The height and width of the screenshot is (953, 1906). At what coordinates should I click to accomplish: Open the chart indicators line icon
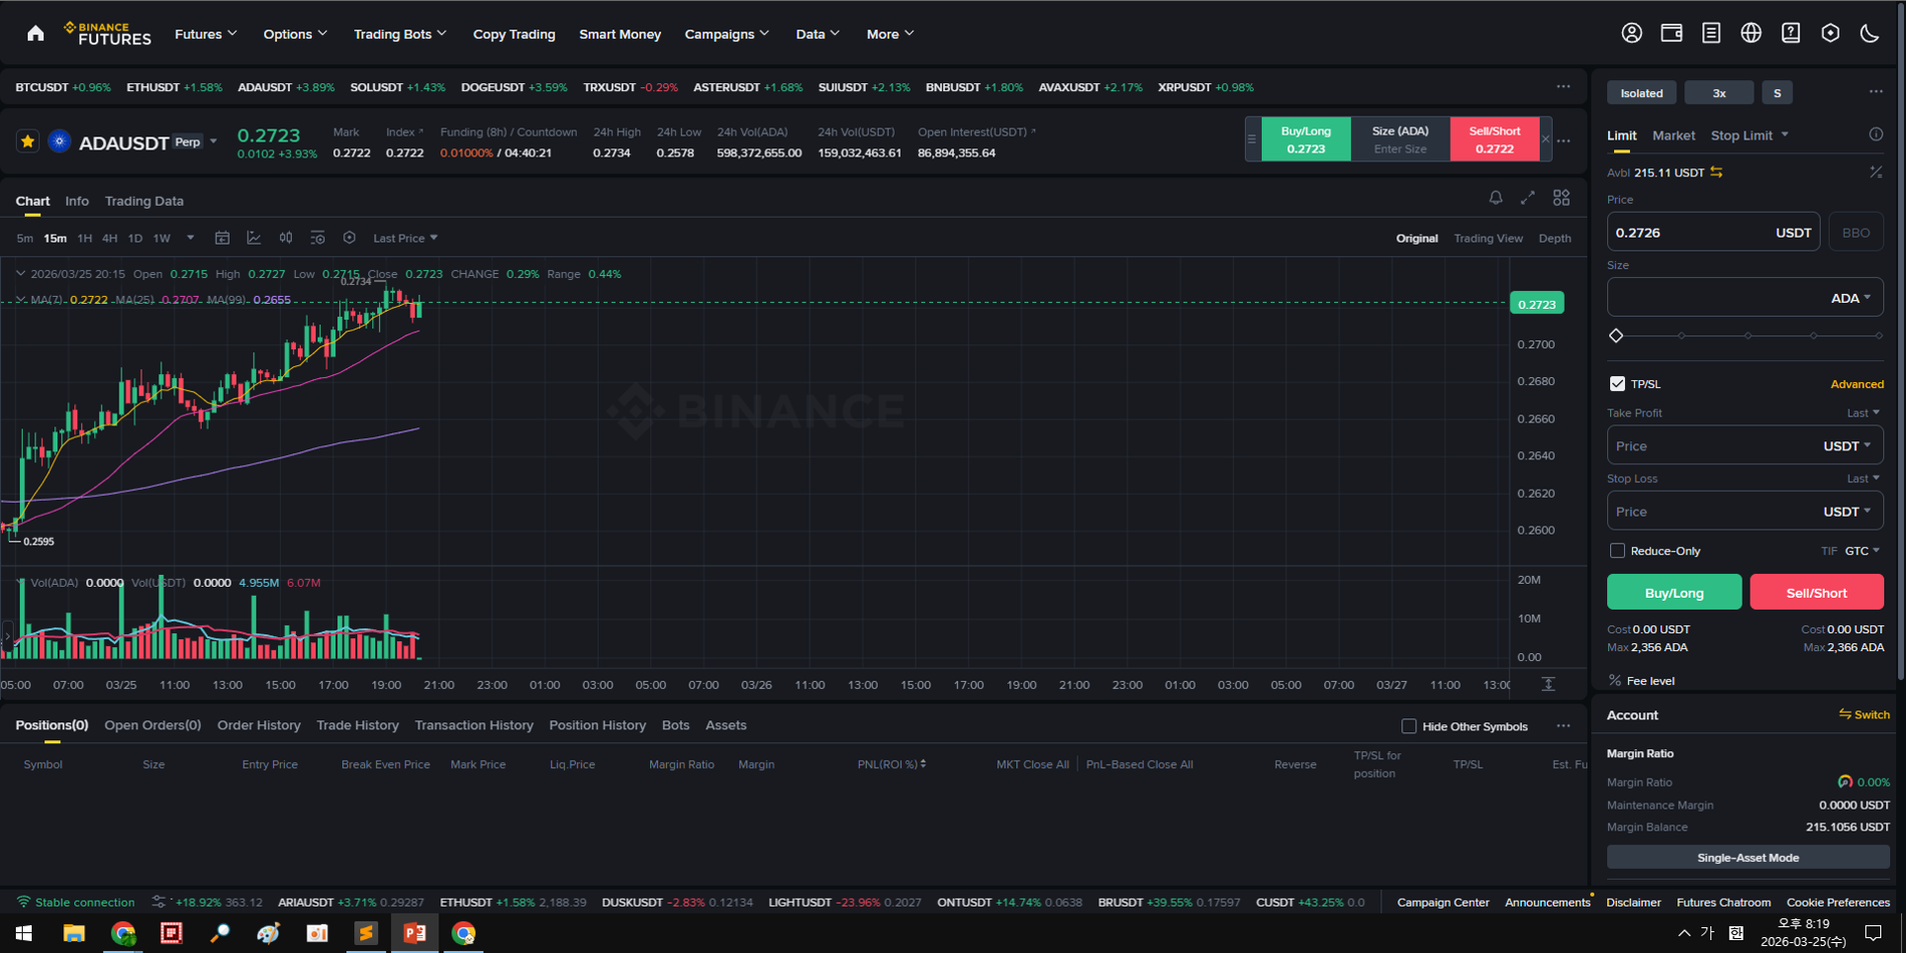253,238
